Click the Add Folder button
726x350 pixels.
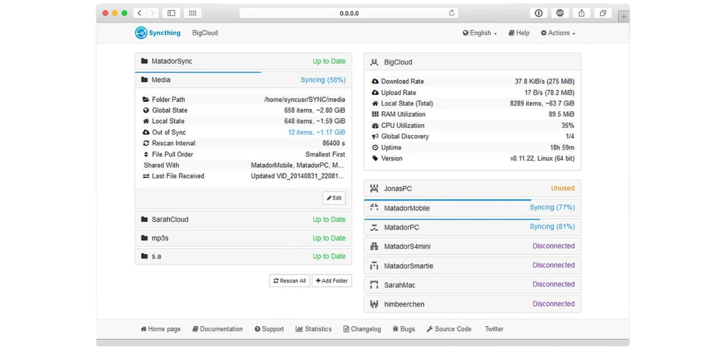[x=332, y=281]
